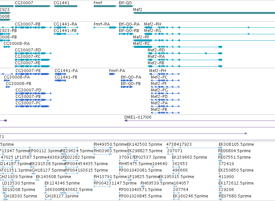The image size is (275, 201).
Task: Select protein Mef2-PD
Action: pos(165,100)
